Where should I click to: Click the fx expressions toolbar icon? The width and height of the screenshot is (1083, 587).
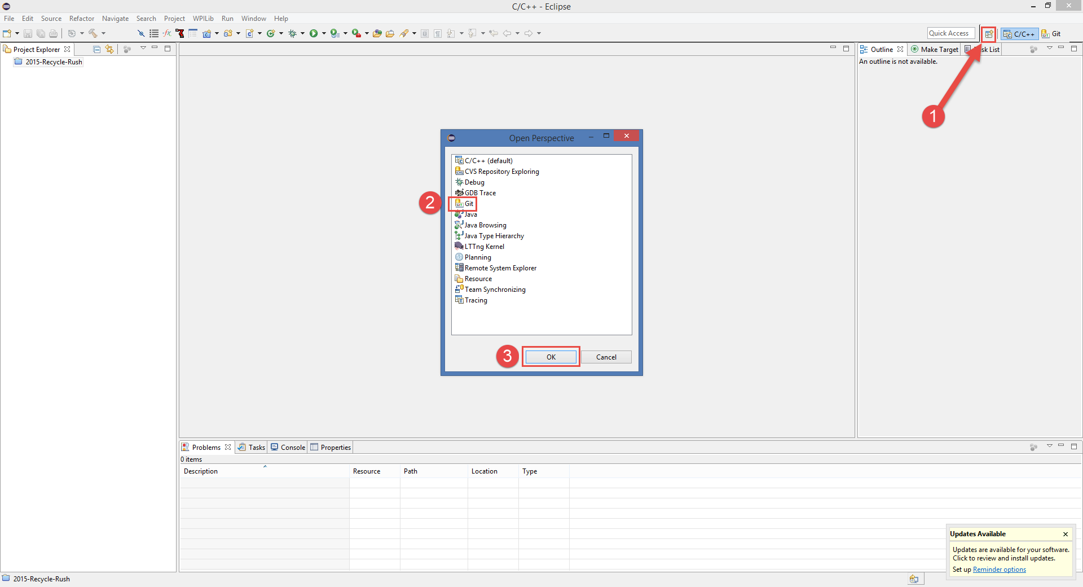[x=167, y=33]
